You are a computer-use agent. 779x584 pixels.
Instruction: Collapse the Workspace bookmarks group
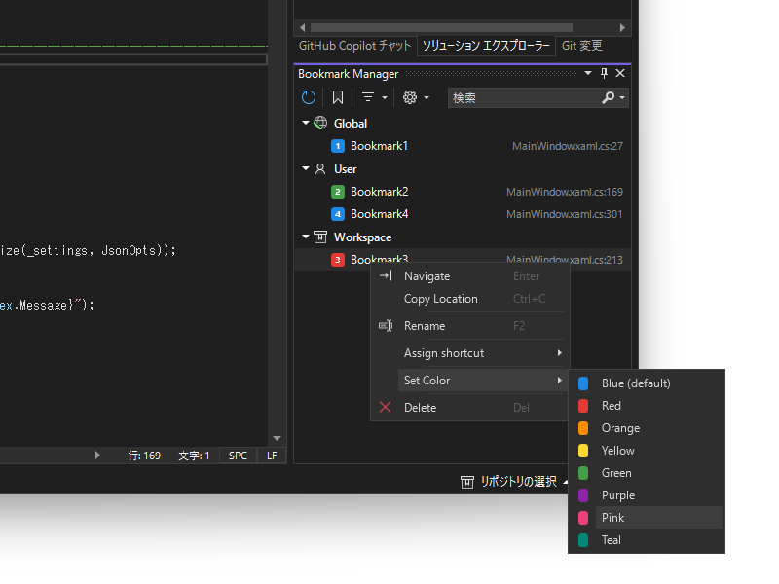[305, 237]
